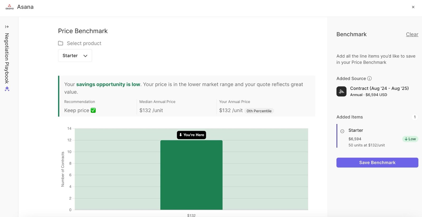Screen dimensions: 422x217
Task: Open the Starter product dropdown
Action: [75, 56]
